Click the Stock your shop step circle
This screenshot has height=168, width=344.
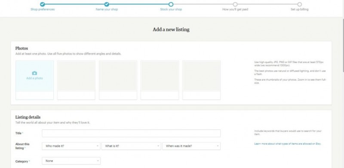coord(171,4)
